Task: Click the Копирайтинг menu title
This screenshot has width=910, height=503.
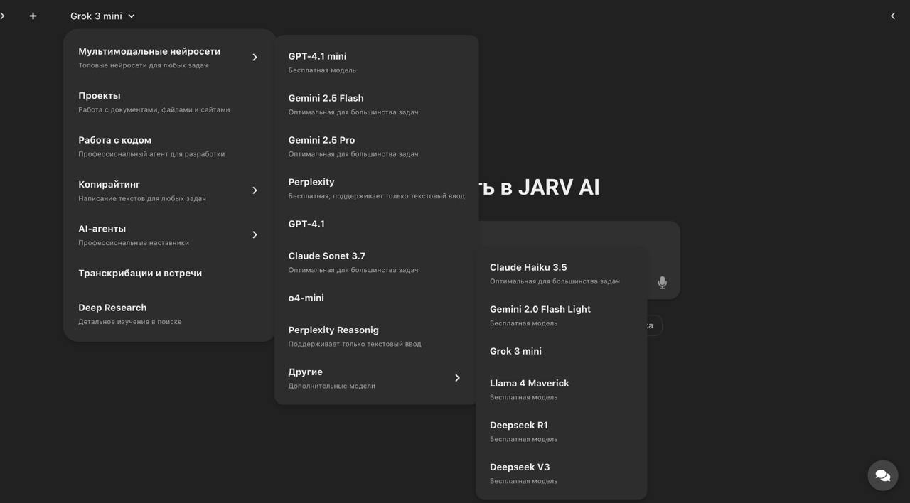Action: (x=109, y=184)
